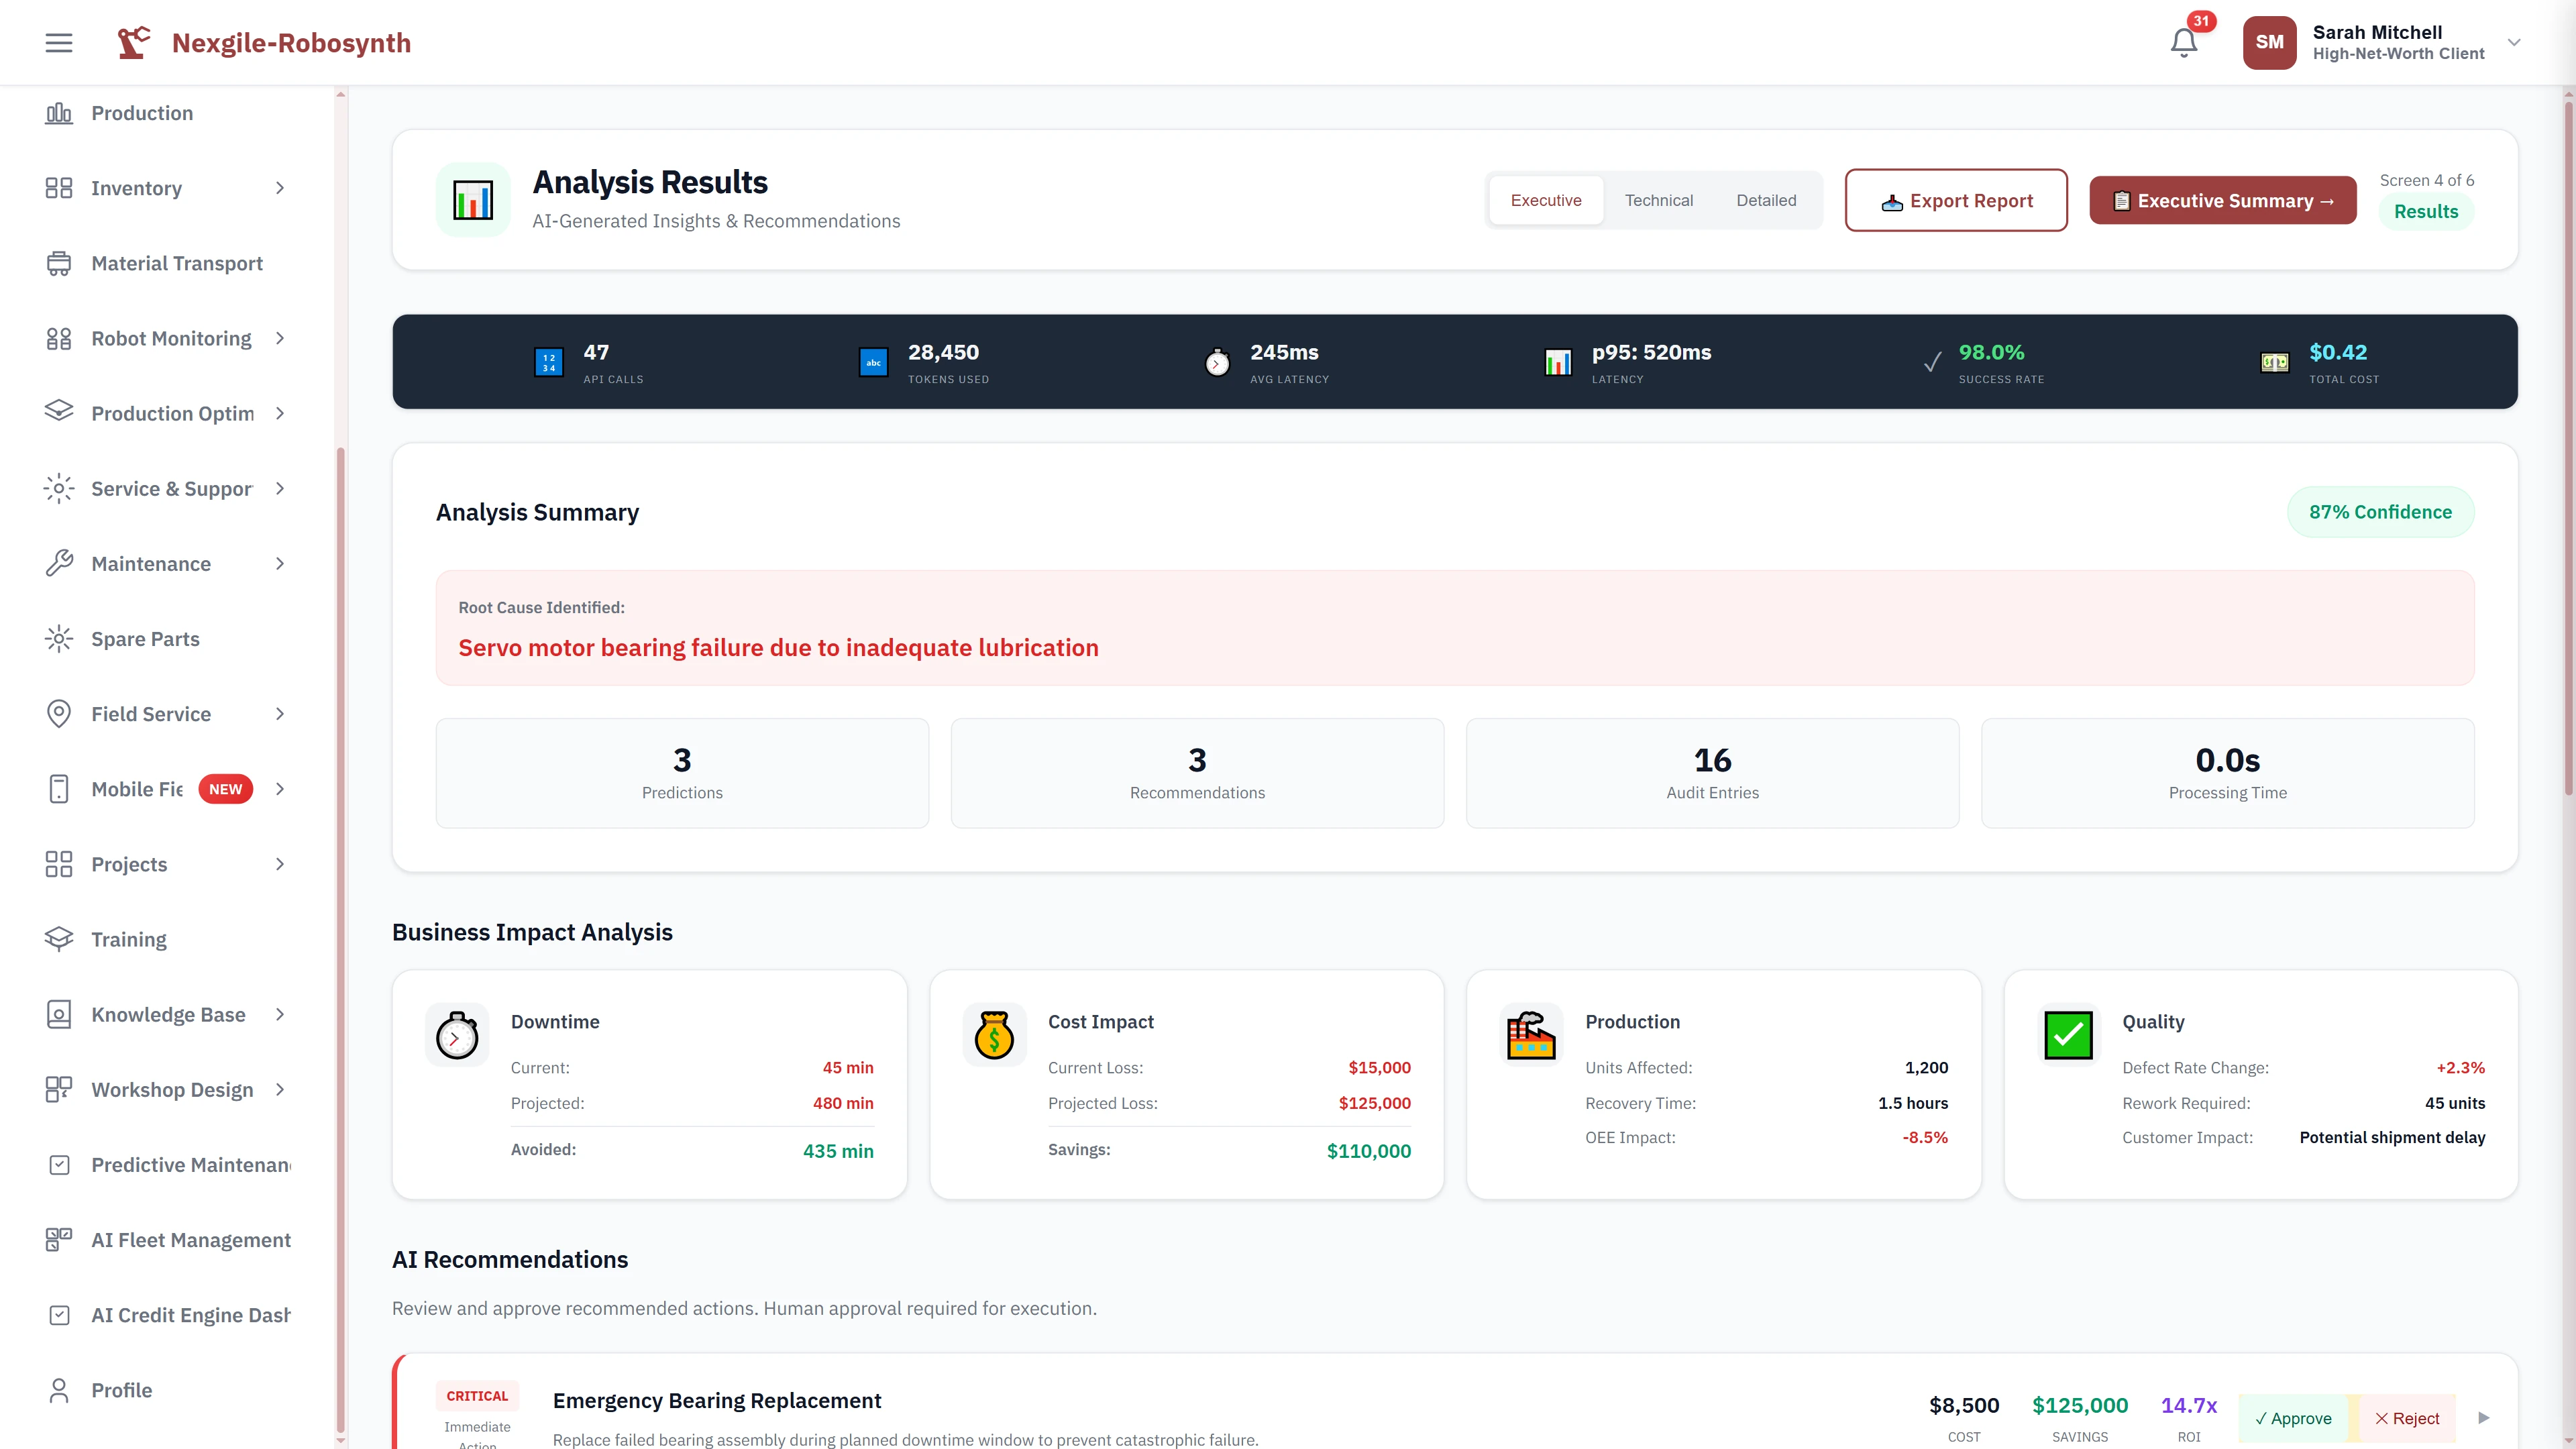Select the Predictive Maintenance sidebar item
2576x1449 pixels.
click(x=190, y=1164)
